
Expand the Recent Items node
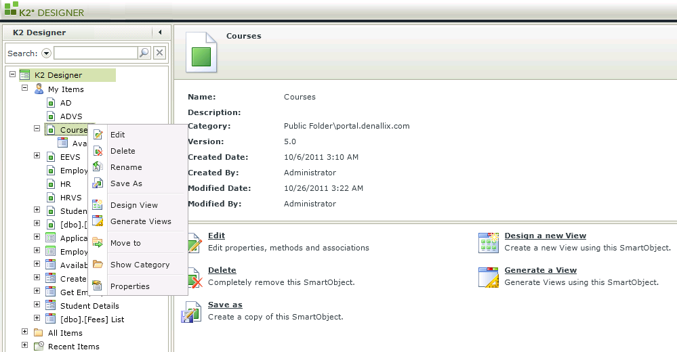[x=24, y=345]
